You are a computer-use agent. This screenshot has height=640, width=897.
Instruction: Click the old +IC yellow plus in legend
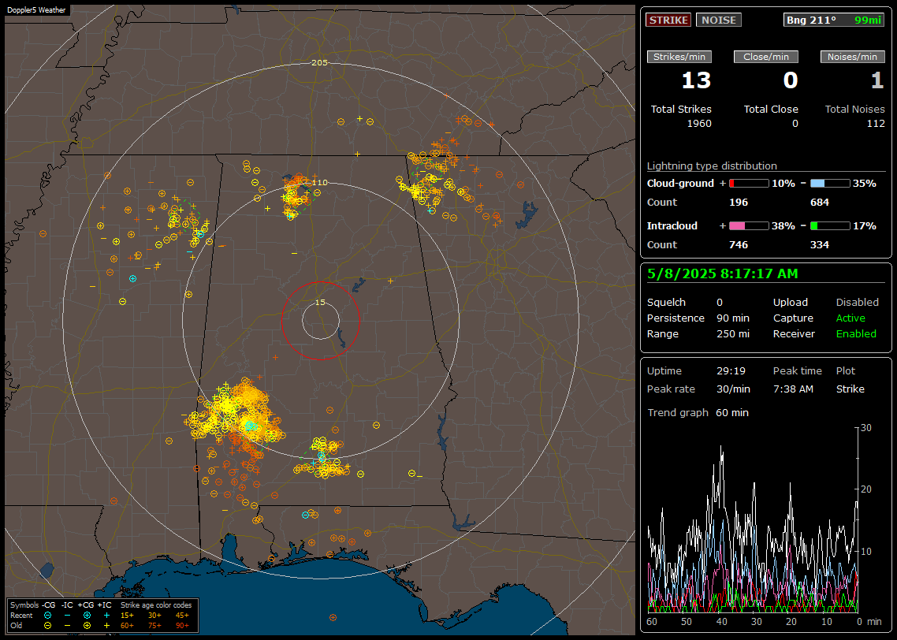pos(106,626)
